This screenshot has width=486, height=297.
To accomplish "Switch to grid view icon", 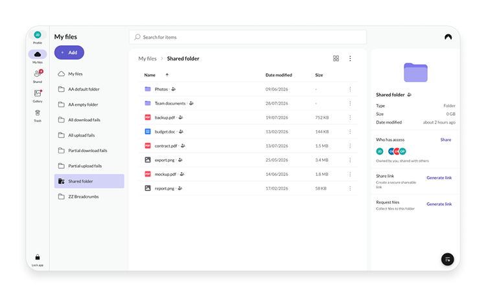I will click(x=336, y=58).
